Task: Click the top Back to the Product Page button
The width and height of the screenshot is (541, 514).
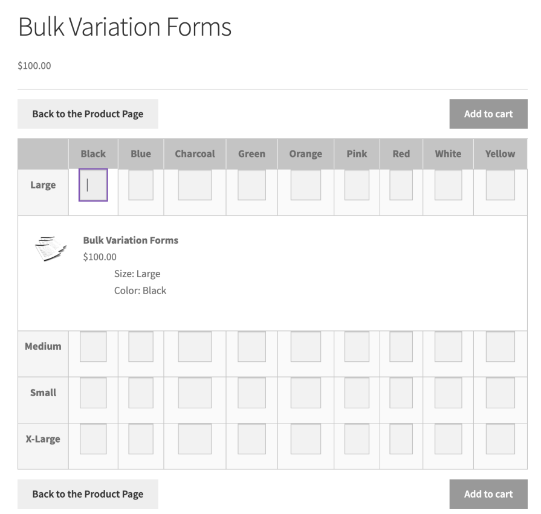Action: coord(88,114)
